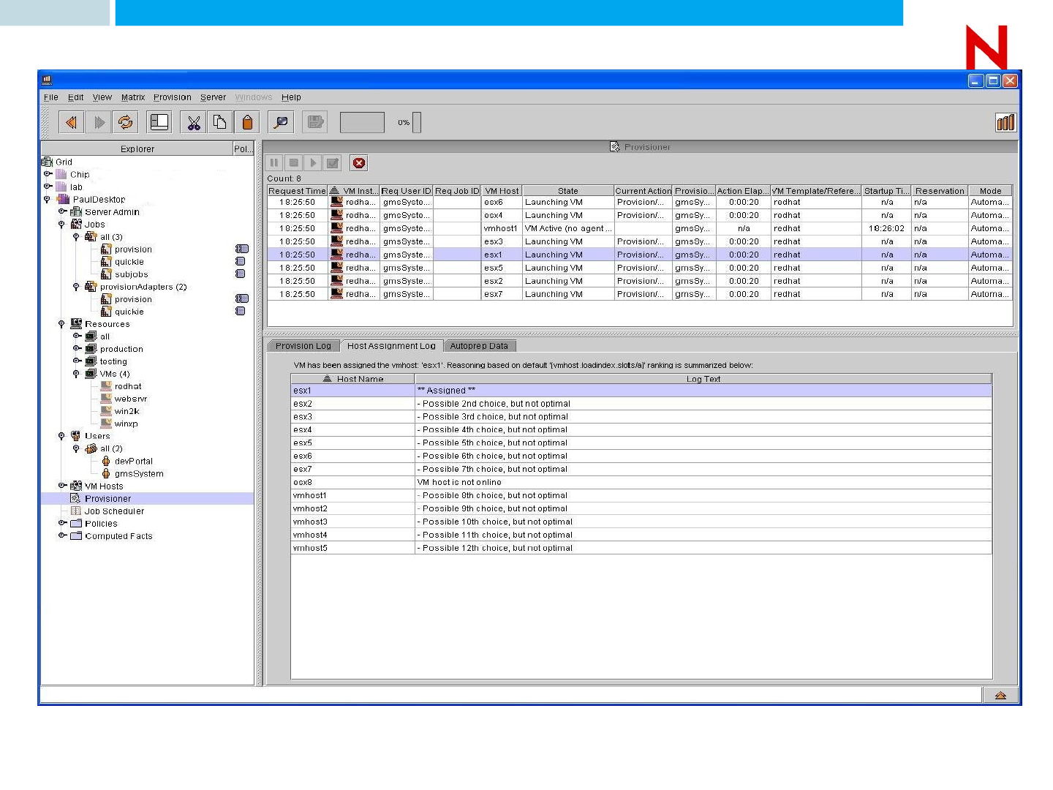Switch to the Autoprep Data tab
The image size is (1053, 790).
coord(478,346)
